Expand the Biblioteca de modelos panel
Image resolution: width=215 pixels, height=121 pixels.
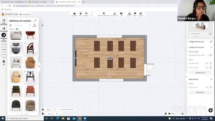tap(36, 21)
